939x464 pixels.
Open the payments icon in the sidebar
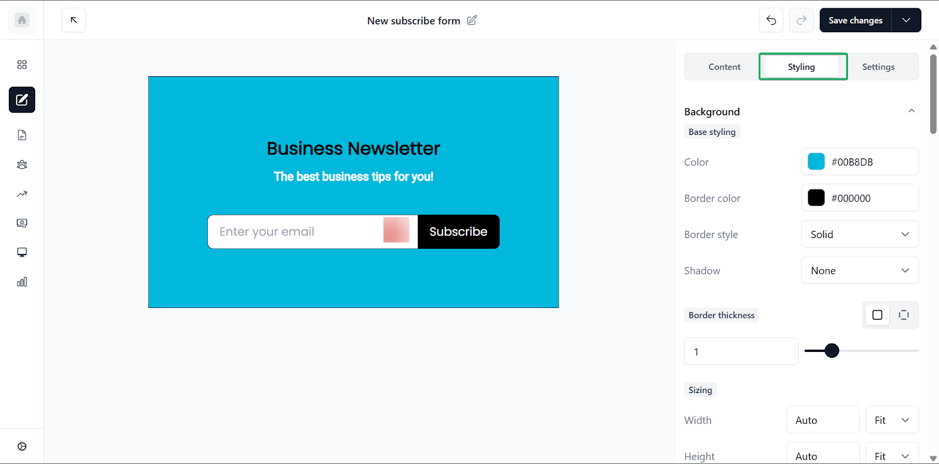pos(22,223)
